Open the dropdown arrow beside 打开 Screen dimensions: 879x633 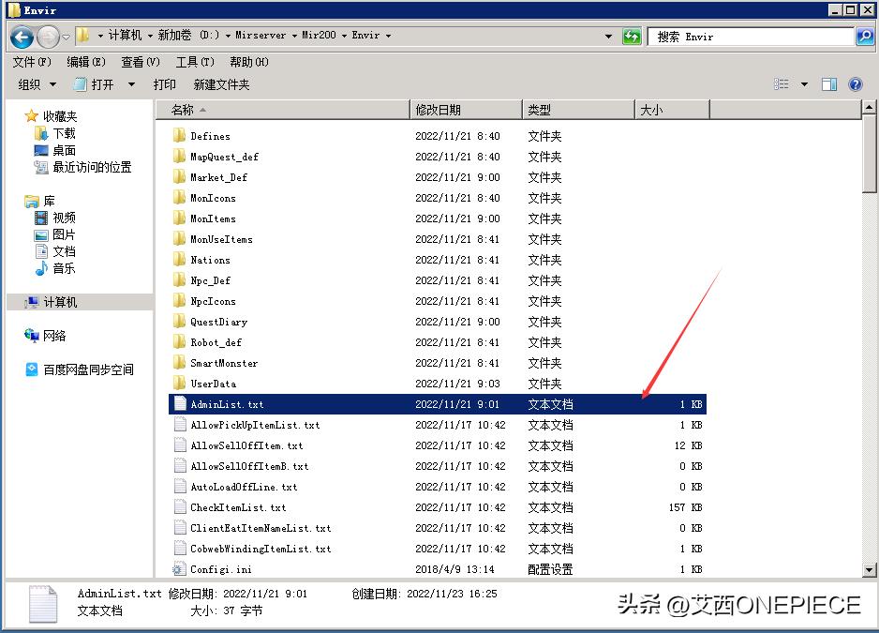point(132,84)
